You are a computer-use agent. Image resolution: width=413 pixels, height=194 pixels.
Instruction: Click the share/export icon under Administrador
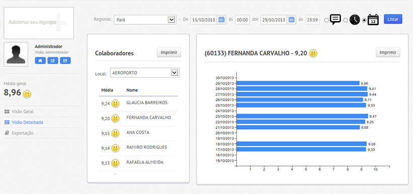pos(65,61)
